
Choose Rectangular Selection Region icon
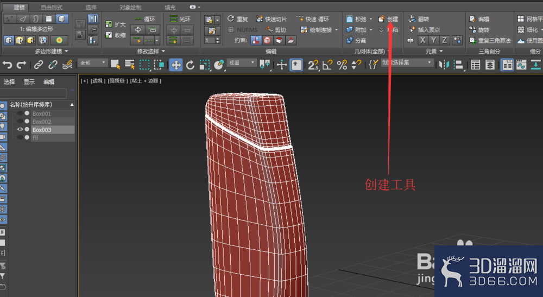click(x=144, y=65)
